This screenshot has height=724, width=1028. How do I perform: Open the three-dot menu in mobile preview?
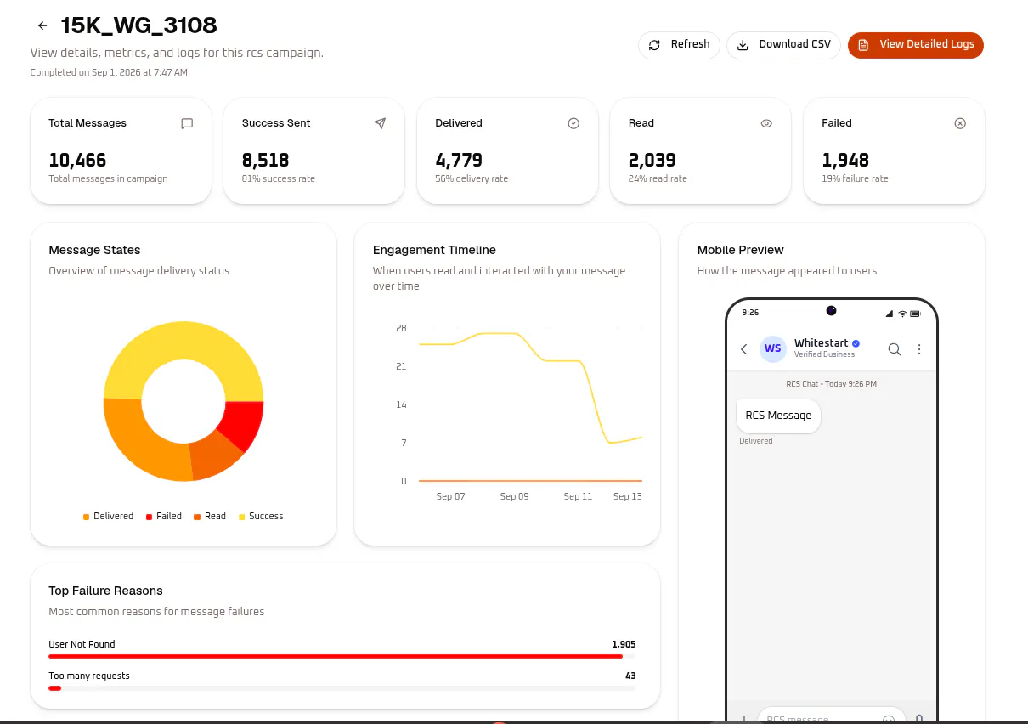(x=919, y=349)
